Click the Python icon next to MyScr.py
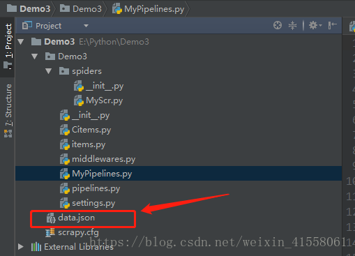Image resolution: width=355 pixels, height=256 pixels. [79, 100]
